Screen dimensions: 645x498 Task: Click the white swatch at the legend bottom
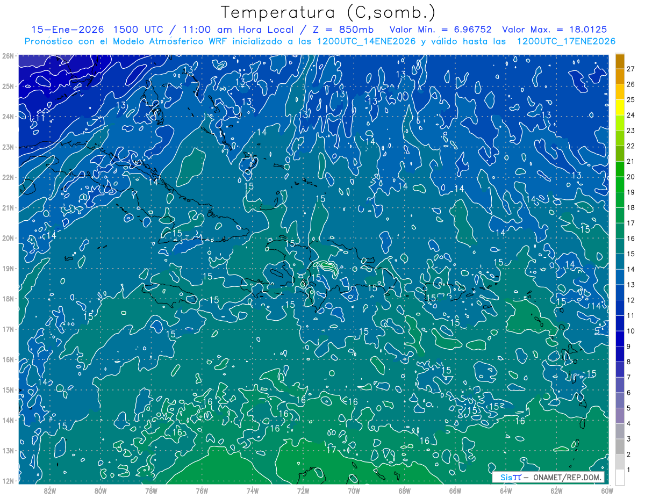[x=620, y=477]
